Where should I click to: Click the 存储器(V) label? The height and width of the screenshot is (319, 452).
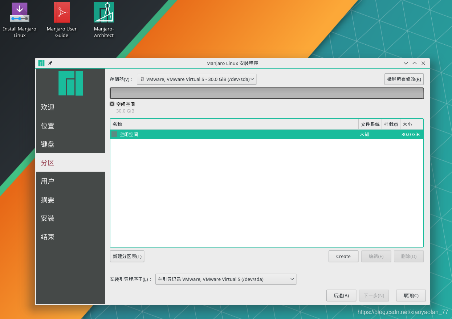[x=122, y=79]
